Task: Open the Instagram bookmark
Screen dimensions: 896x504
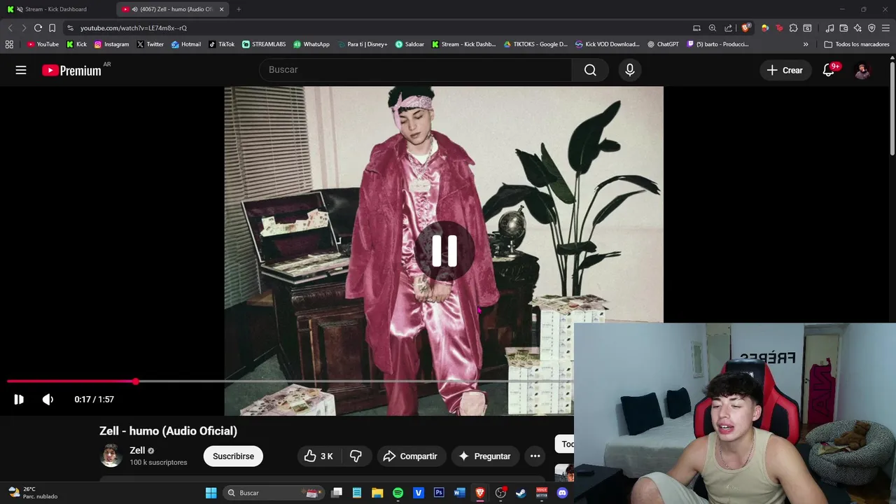Action: coord(112,44)
